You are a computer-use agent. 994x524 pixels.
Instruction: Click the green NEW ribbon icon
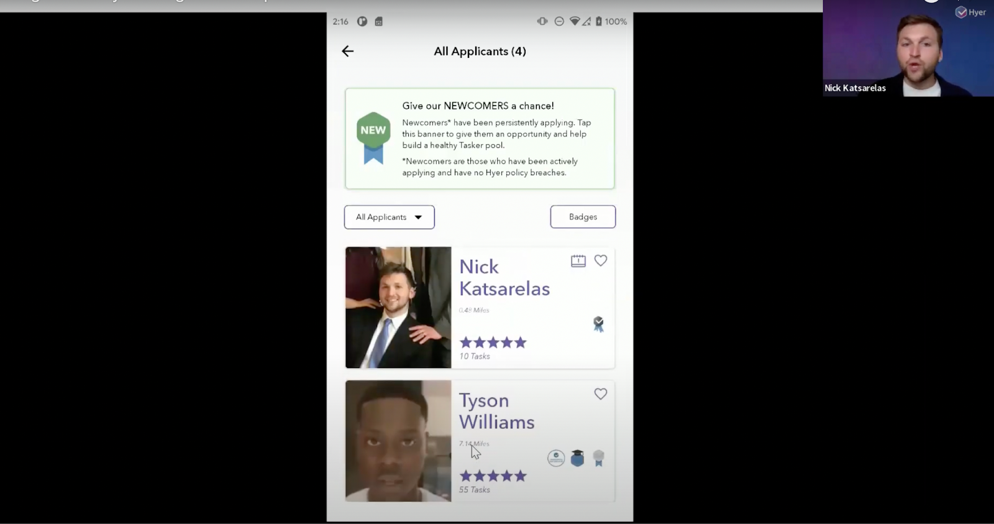pos(373,137)
